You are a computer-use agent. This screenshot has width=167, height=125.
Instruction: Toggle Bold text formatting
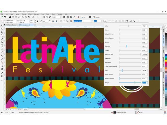pyautogui.click(x=61, y=21)
